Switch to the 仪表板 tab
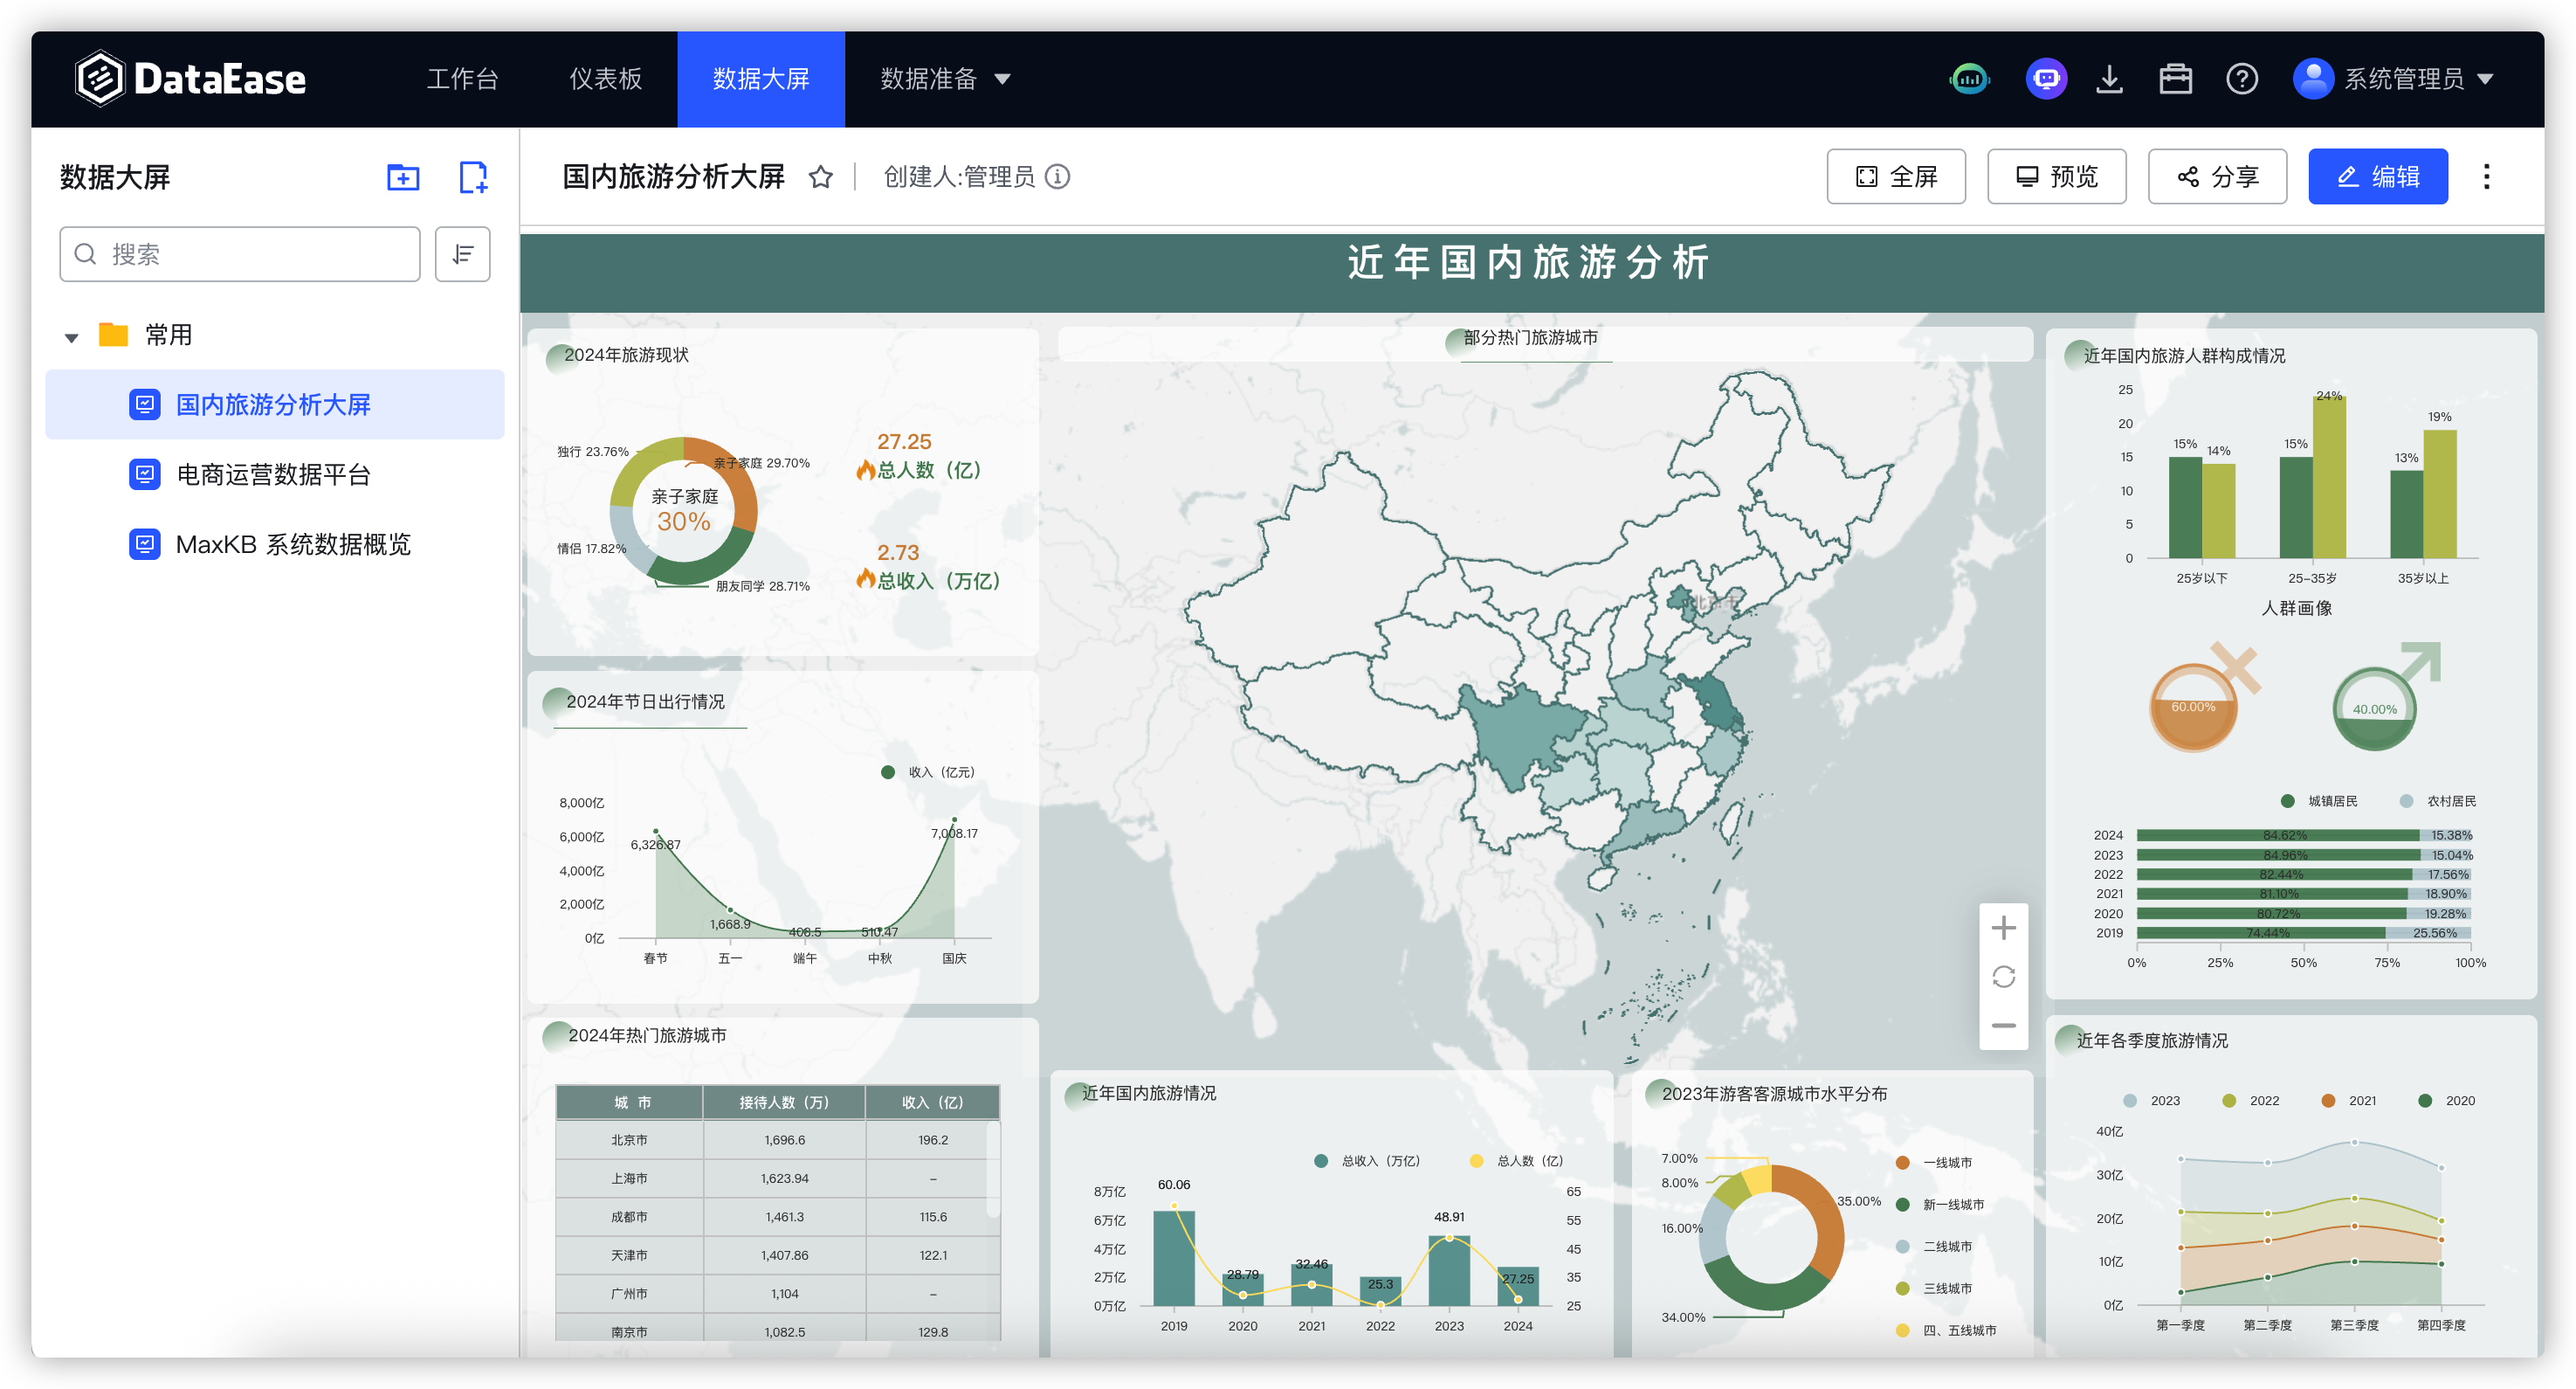The image size is (2576, 1389). 605,79
